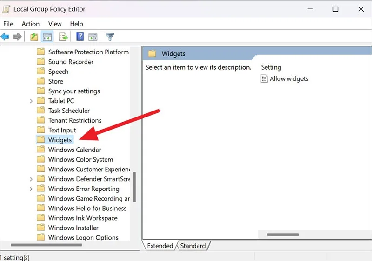Open the View menu
This screenshot has width=372, height=261.
(55, 24)
